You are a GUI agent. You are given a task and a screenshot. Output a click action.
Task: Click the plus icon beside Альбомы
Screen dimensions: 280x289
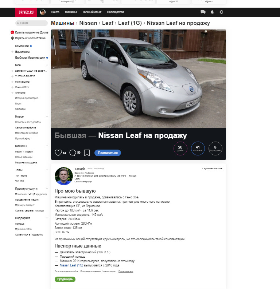coord(12,93)
